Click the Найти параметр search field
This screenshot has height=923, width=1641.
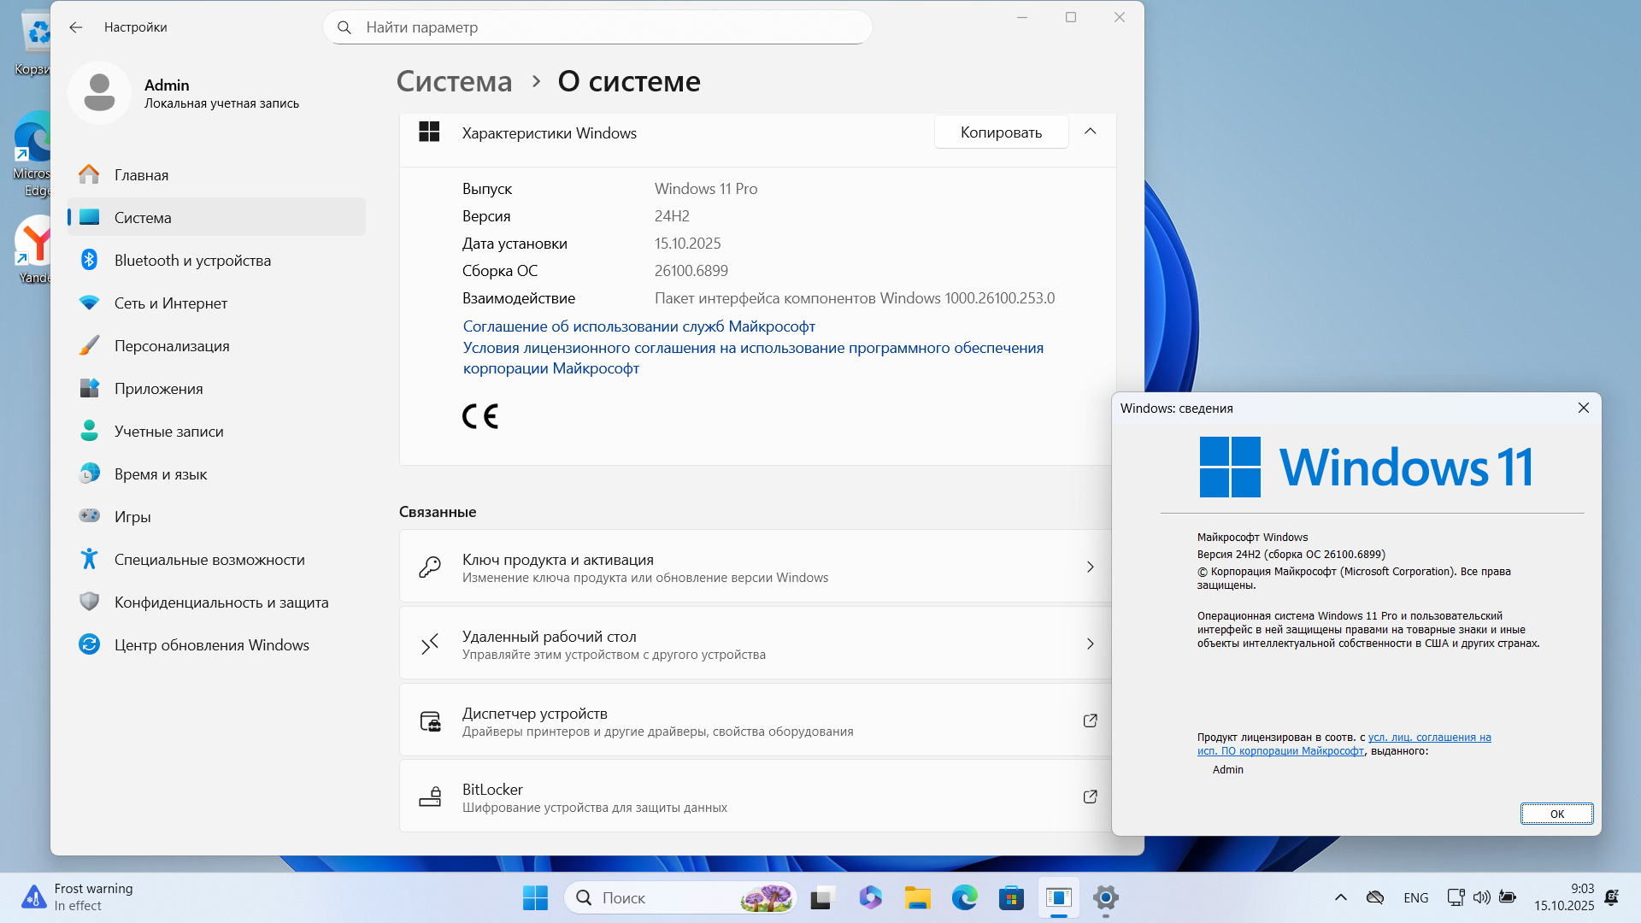pos(598,27)
